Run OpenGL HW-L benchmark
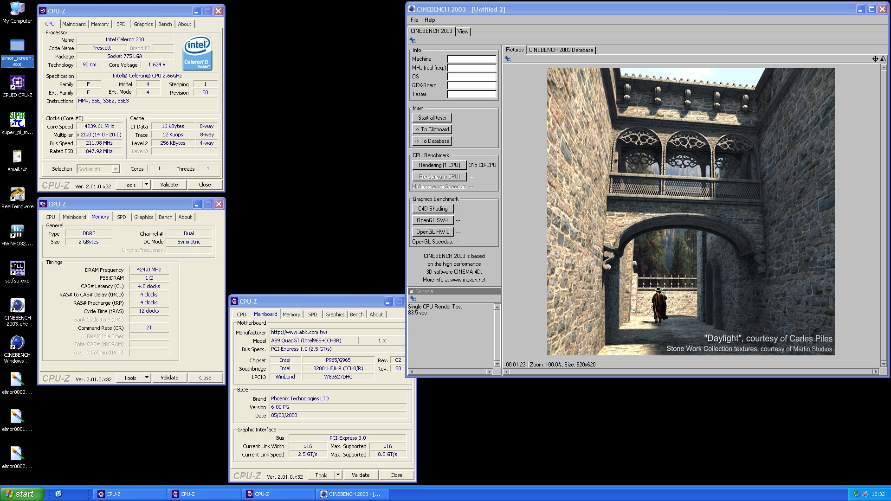Screen dimensions: 891x501 tap(433, 232)
